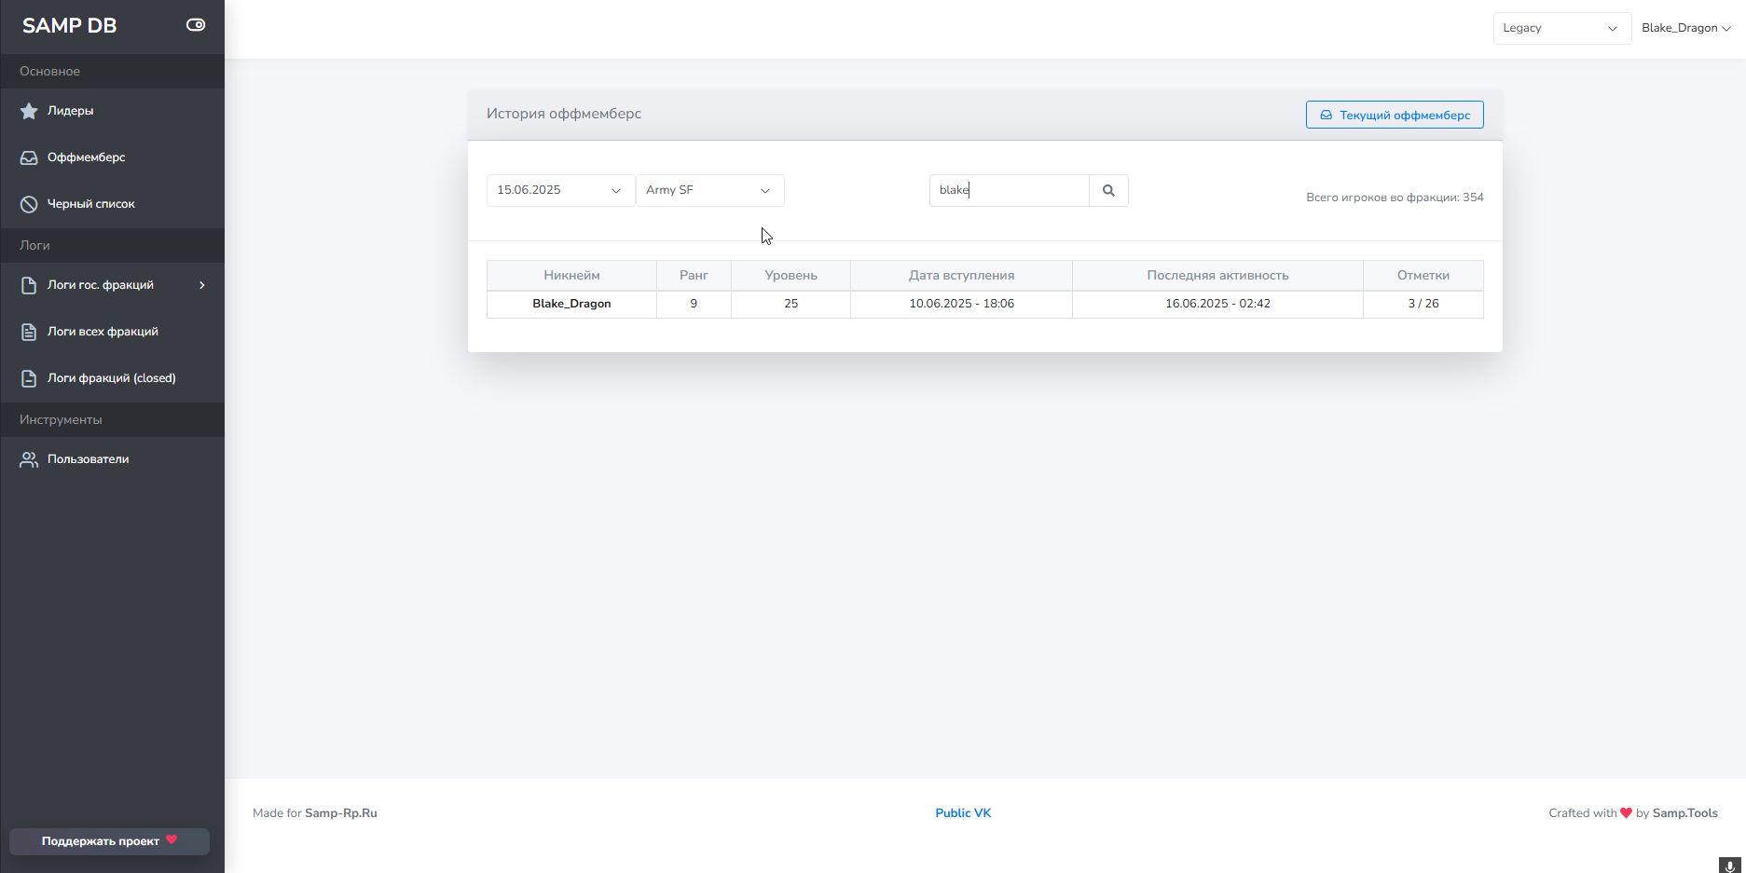Click the inbox icon for Оффмемберс
This screenshot has height=873, width=1746.
click(x=29, y=157)
